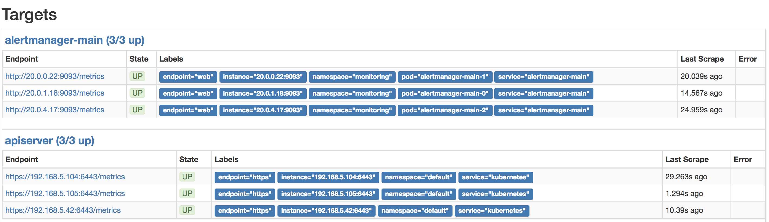Click State column header in apiserver table
This screenshot has width=769, height=222.
click(189, 160)
